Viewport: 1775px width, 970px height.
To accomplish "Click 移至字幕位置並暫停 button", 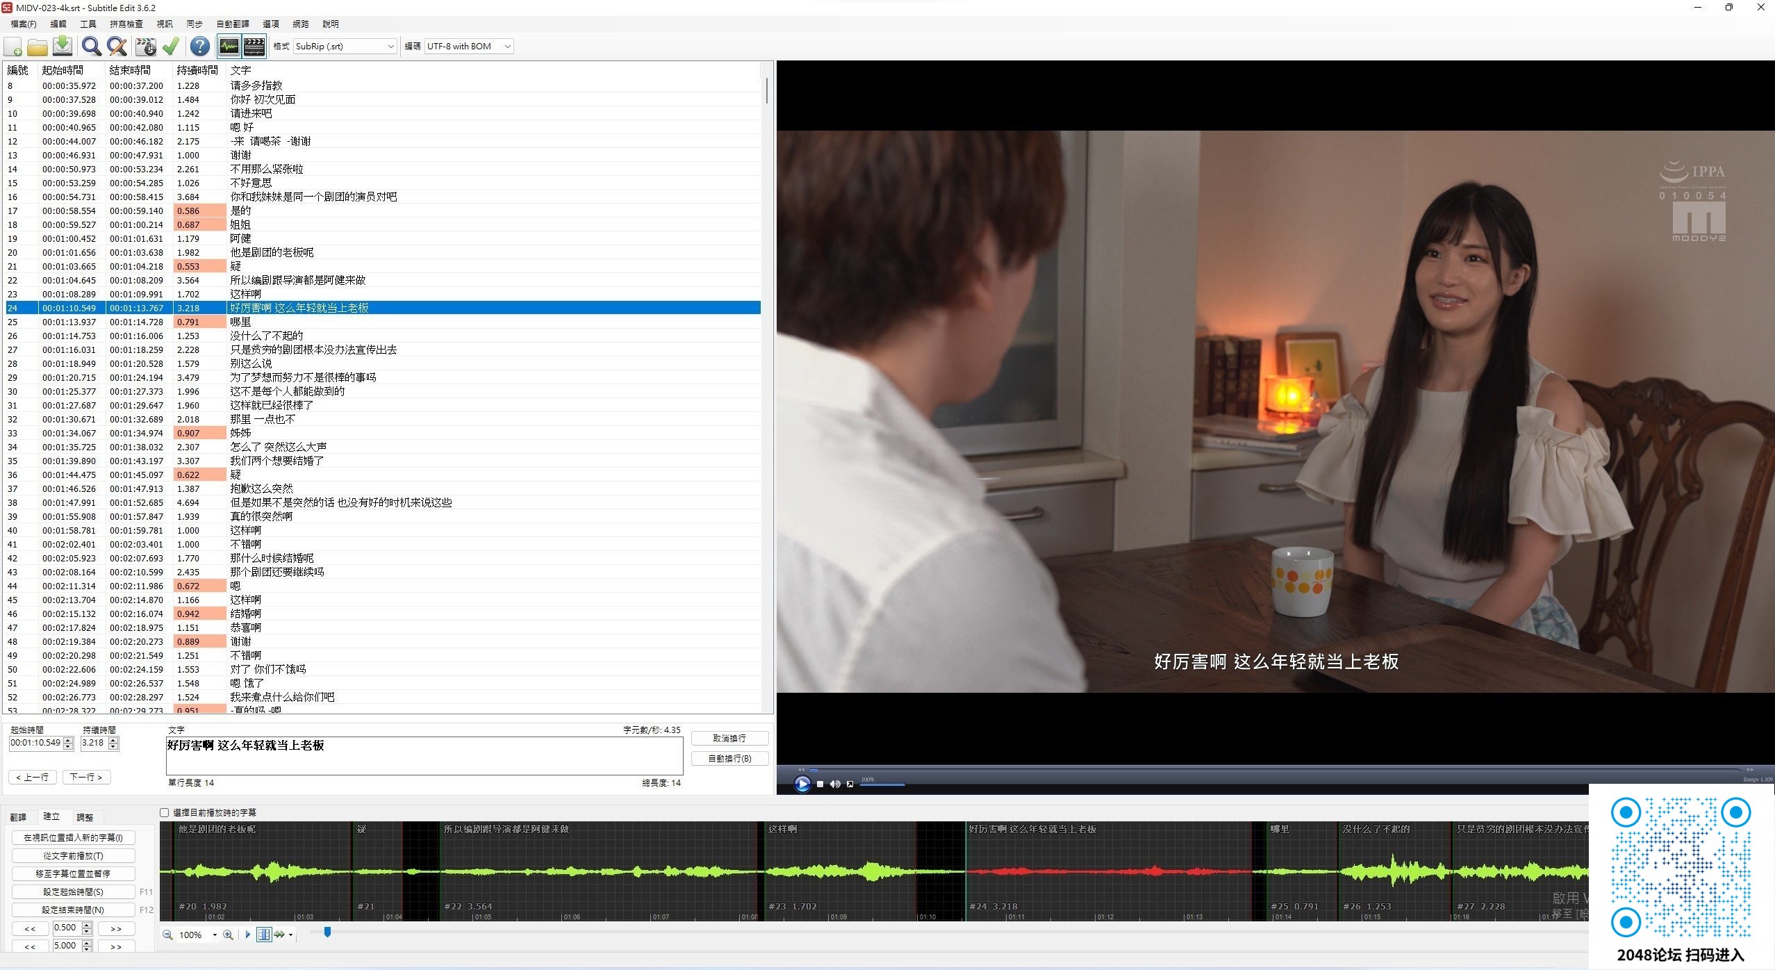I will tap(74, 874).
